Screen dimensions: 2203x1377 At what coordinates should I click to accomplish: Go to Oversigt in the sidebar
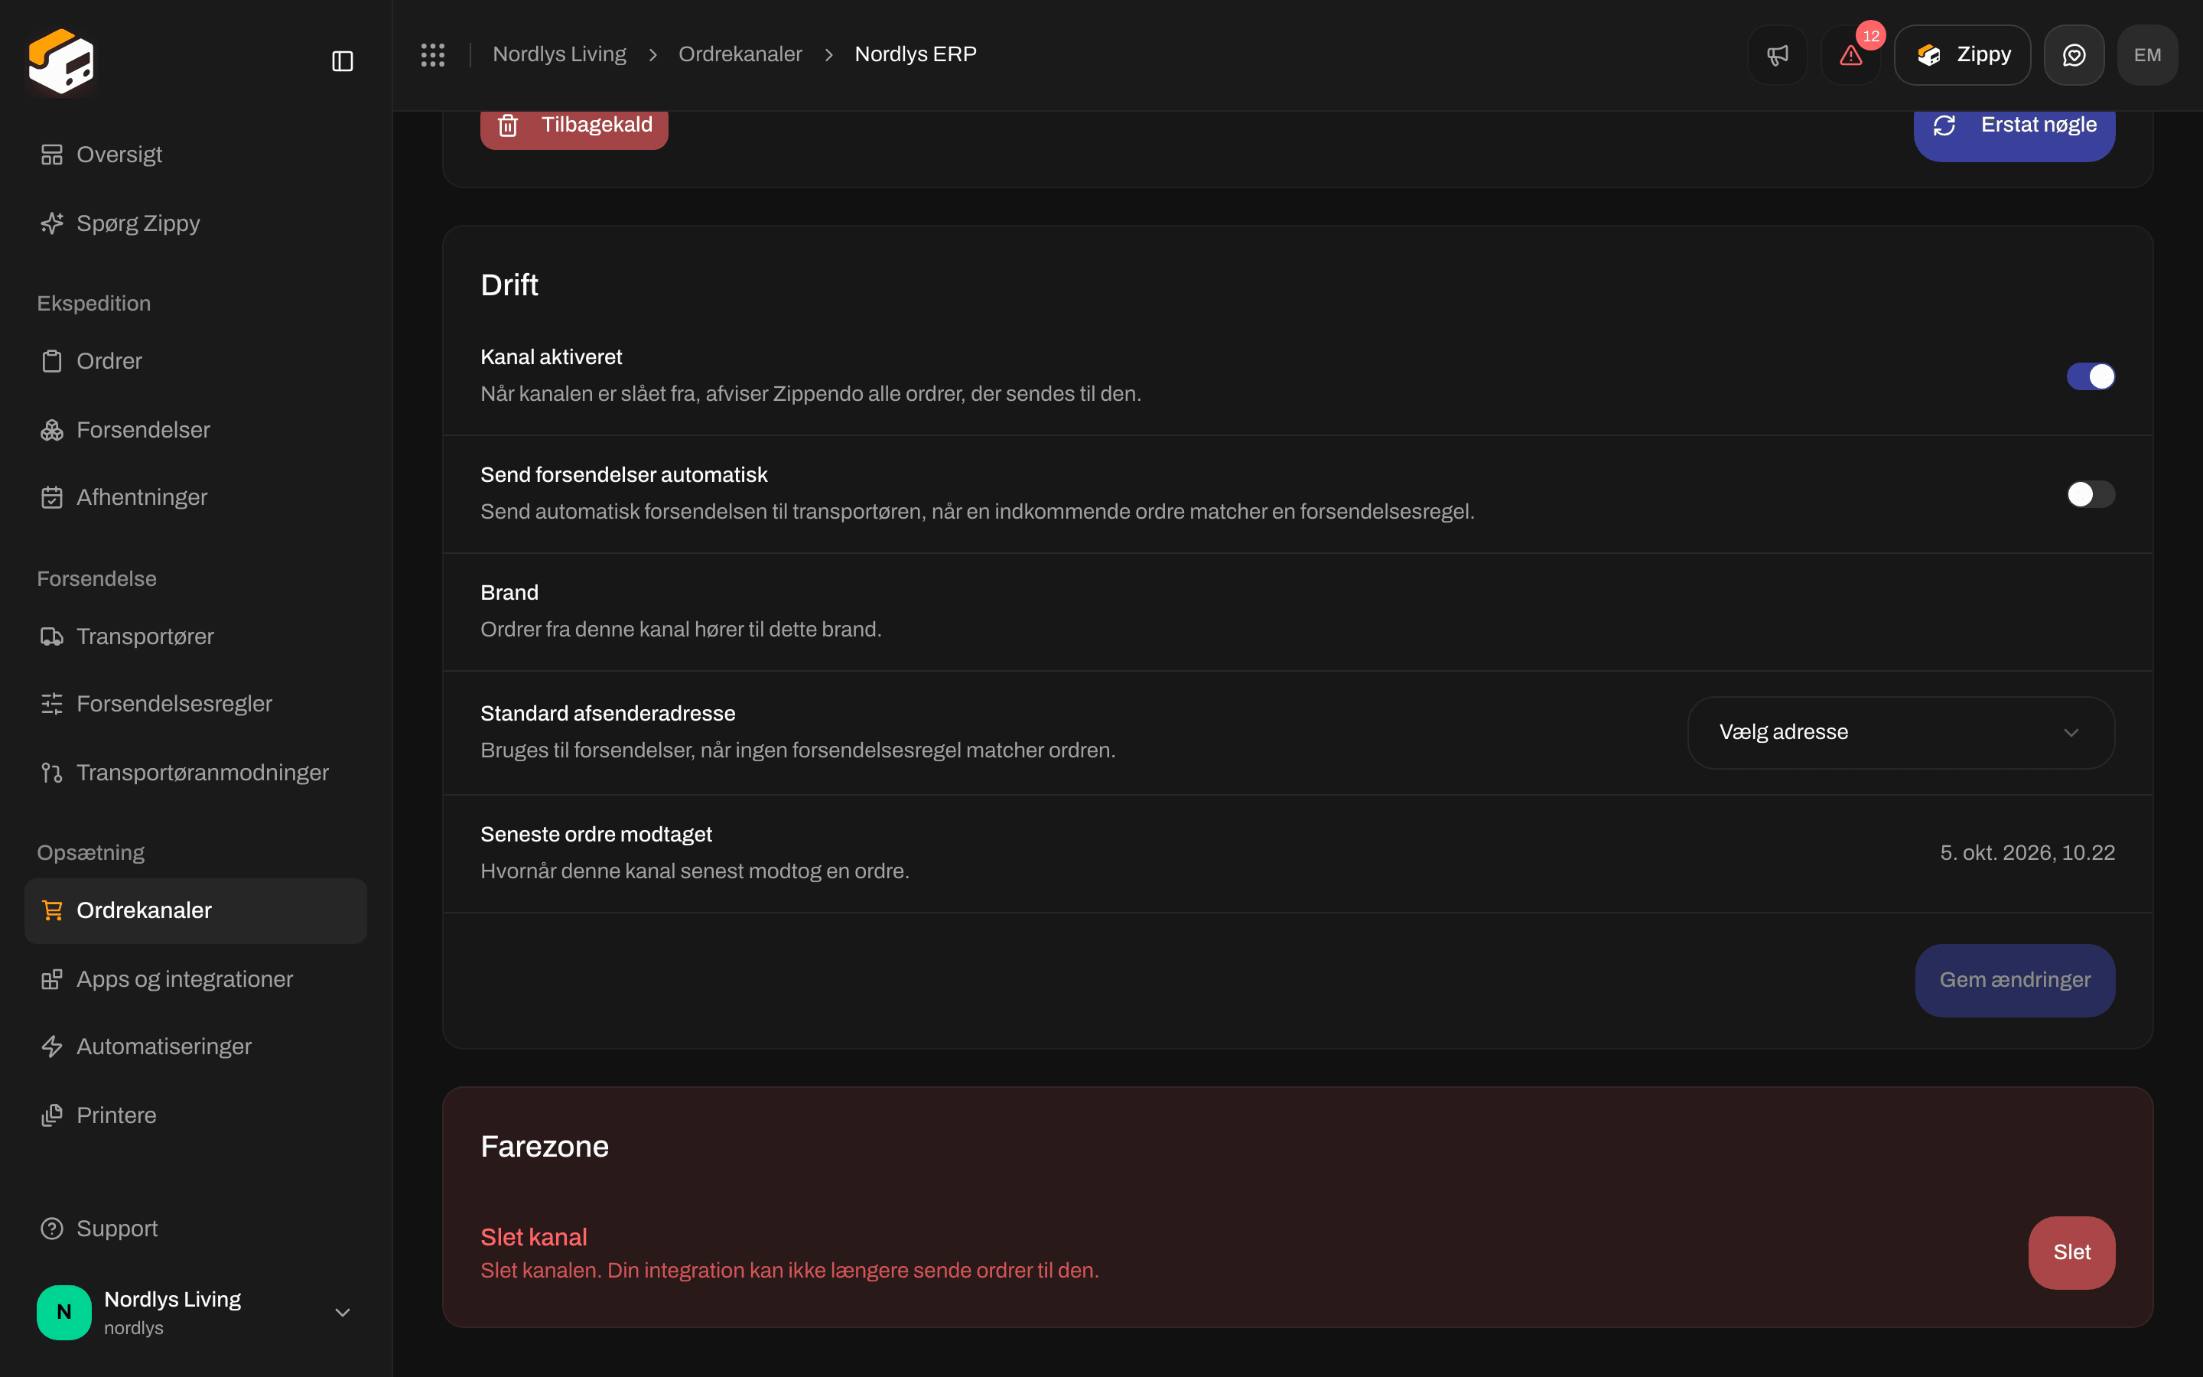(196, 155)
